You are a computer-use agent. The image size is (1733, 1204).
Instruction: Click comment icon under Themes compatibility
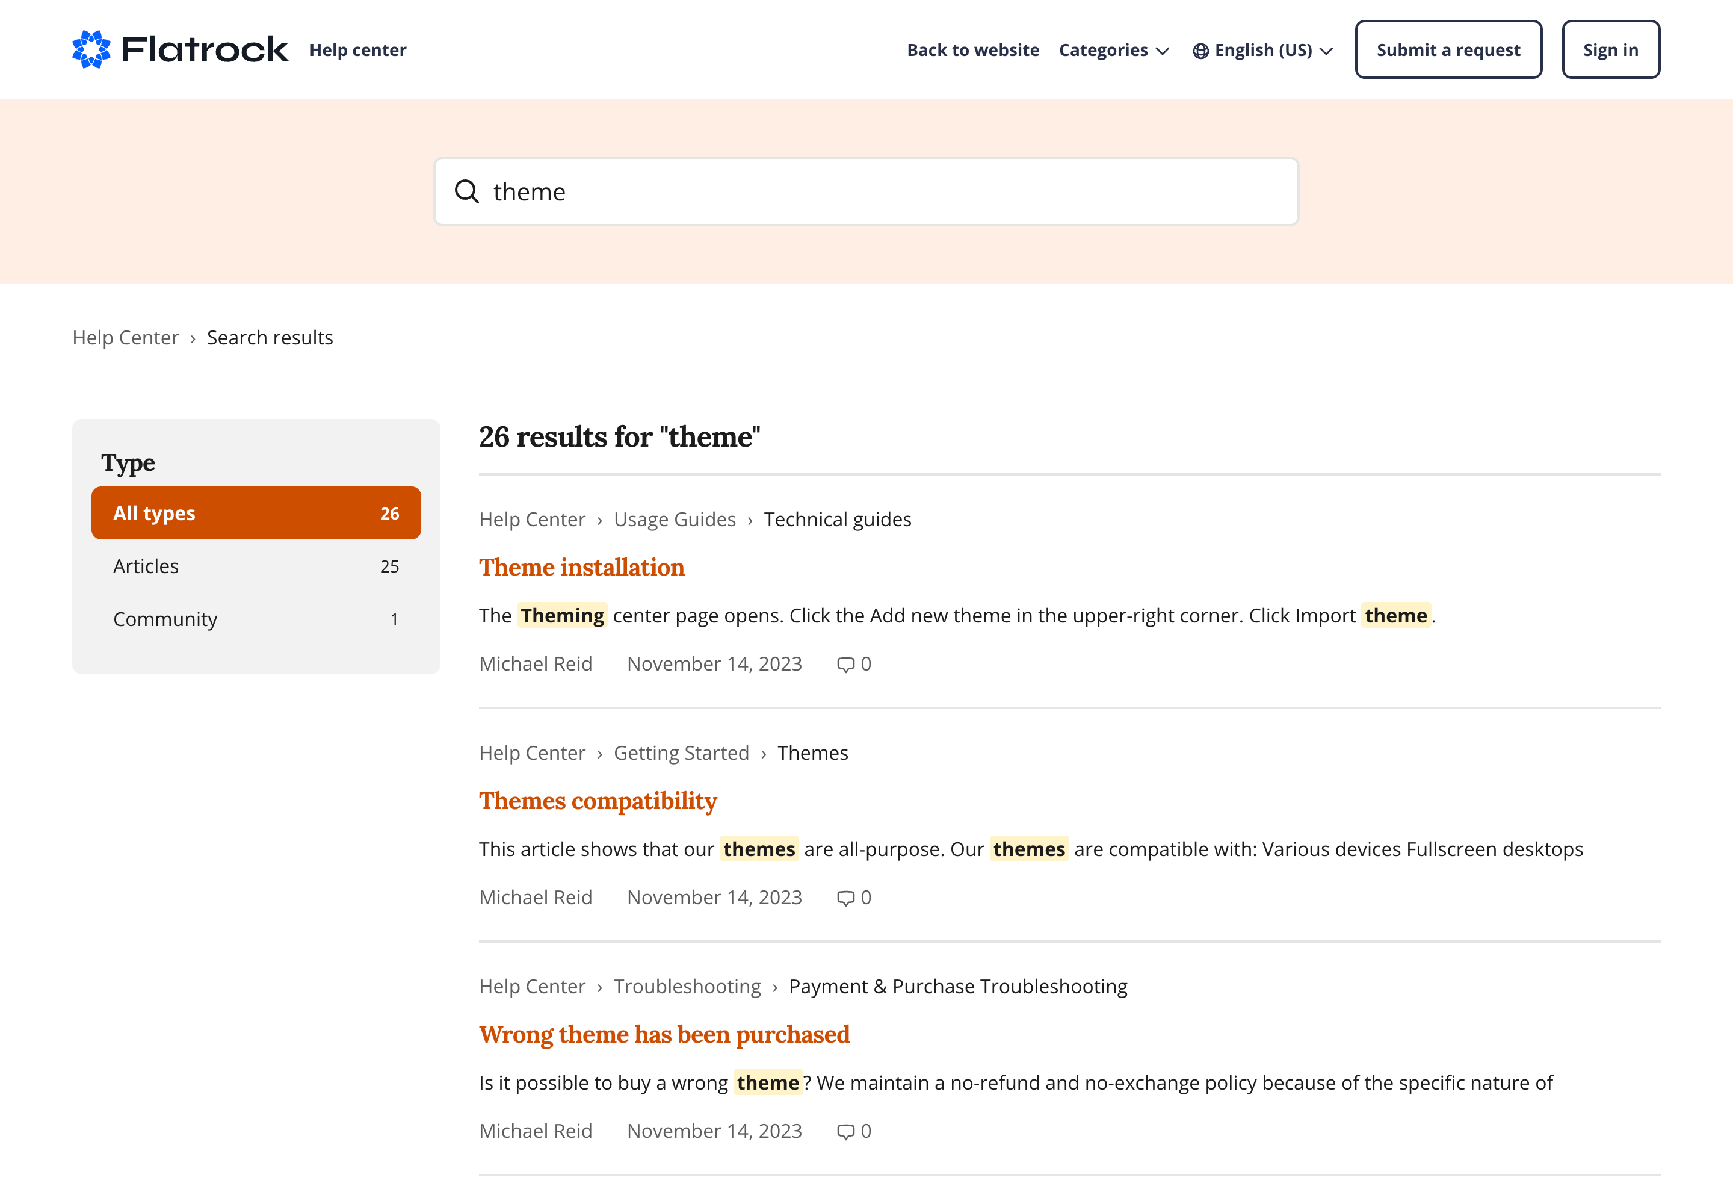[x=845, y=898]
